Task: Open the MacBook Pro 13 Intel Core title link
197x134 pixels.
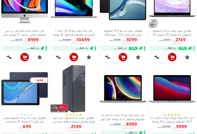Action: tap(123, 117)
